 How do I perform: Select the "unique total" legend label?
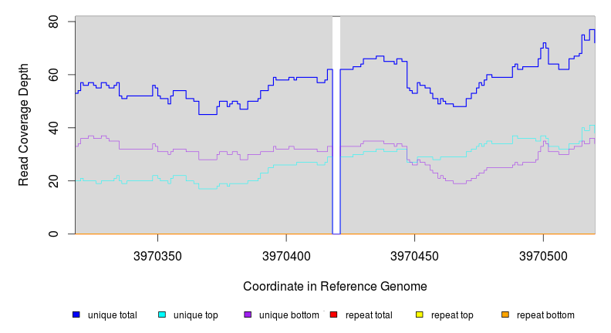[x=113, y=315]
